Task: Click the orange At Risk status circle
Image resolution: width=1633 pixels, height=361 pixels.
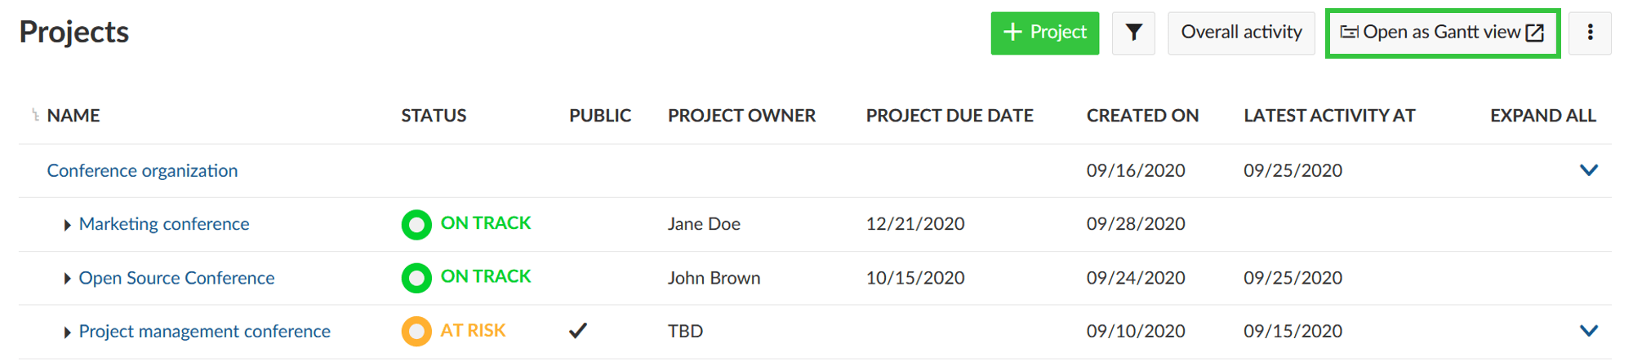Action: (416, 332)
